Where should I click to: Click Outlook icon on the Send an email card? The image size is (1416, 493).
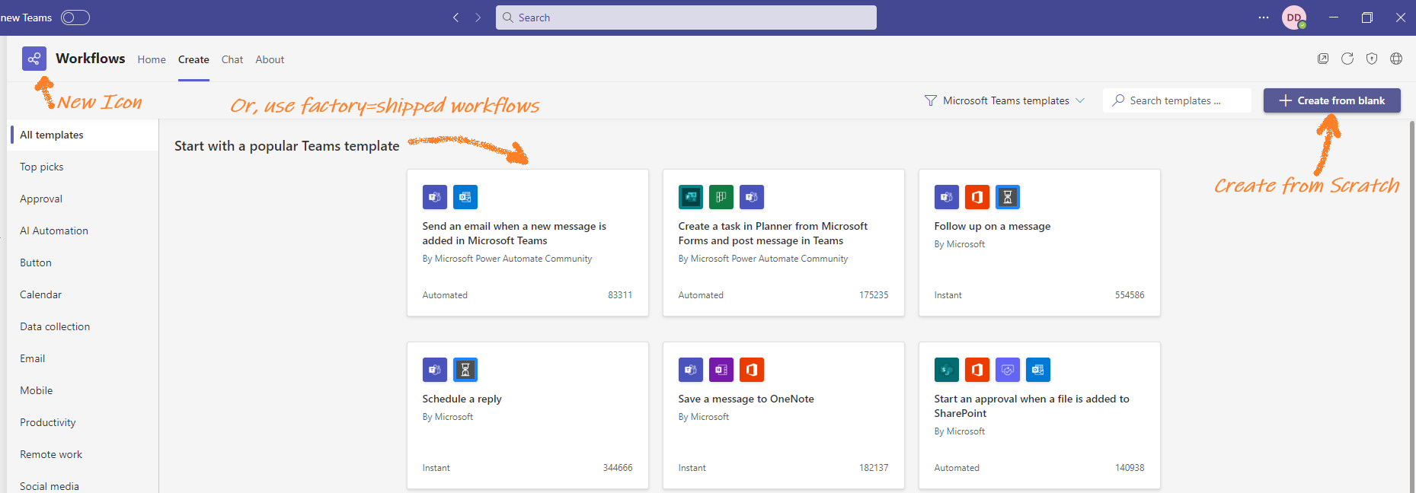pyautogui.click(x=465, y=197)
